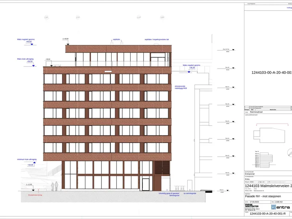Click the key plan outline figure
This screenshot has height=219, width=292.
[269, 135]
